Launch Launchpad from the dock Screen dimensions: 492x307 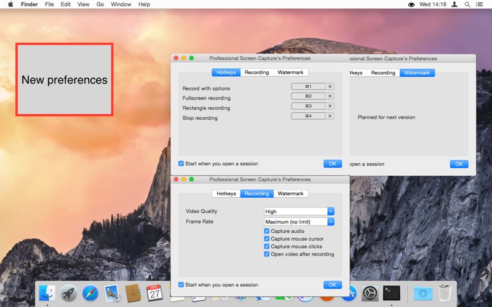click(69, 293)
